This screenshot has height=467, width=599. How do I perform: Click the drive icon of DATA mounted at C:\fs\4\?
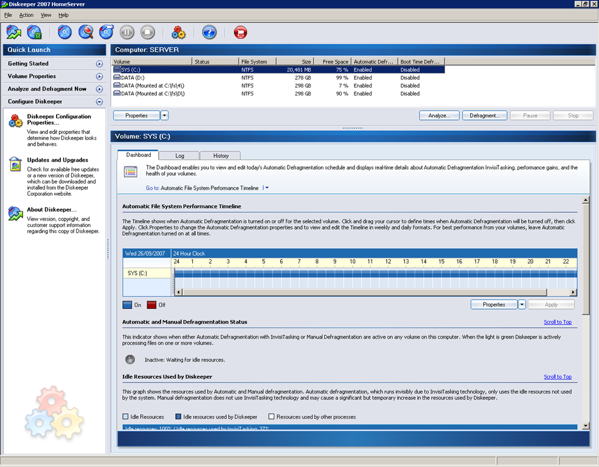pyautogui.click(x=117, y=86)
